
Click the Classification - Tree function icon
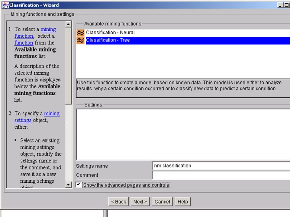80,41
